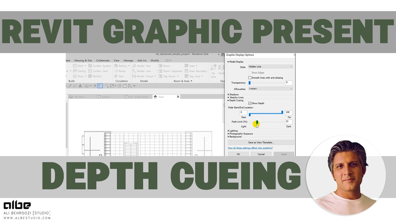Choose the Room Separator tool
This screenshot has width=396, height=223.
(x=170, y=71)
